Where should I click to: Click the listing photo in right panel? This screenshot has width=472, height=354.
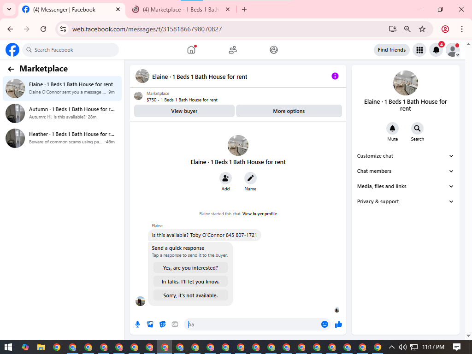click(406, 83)
